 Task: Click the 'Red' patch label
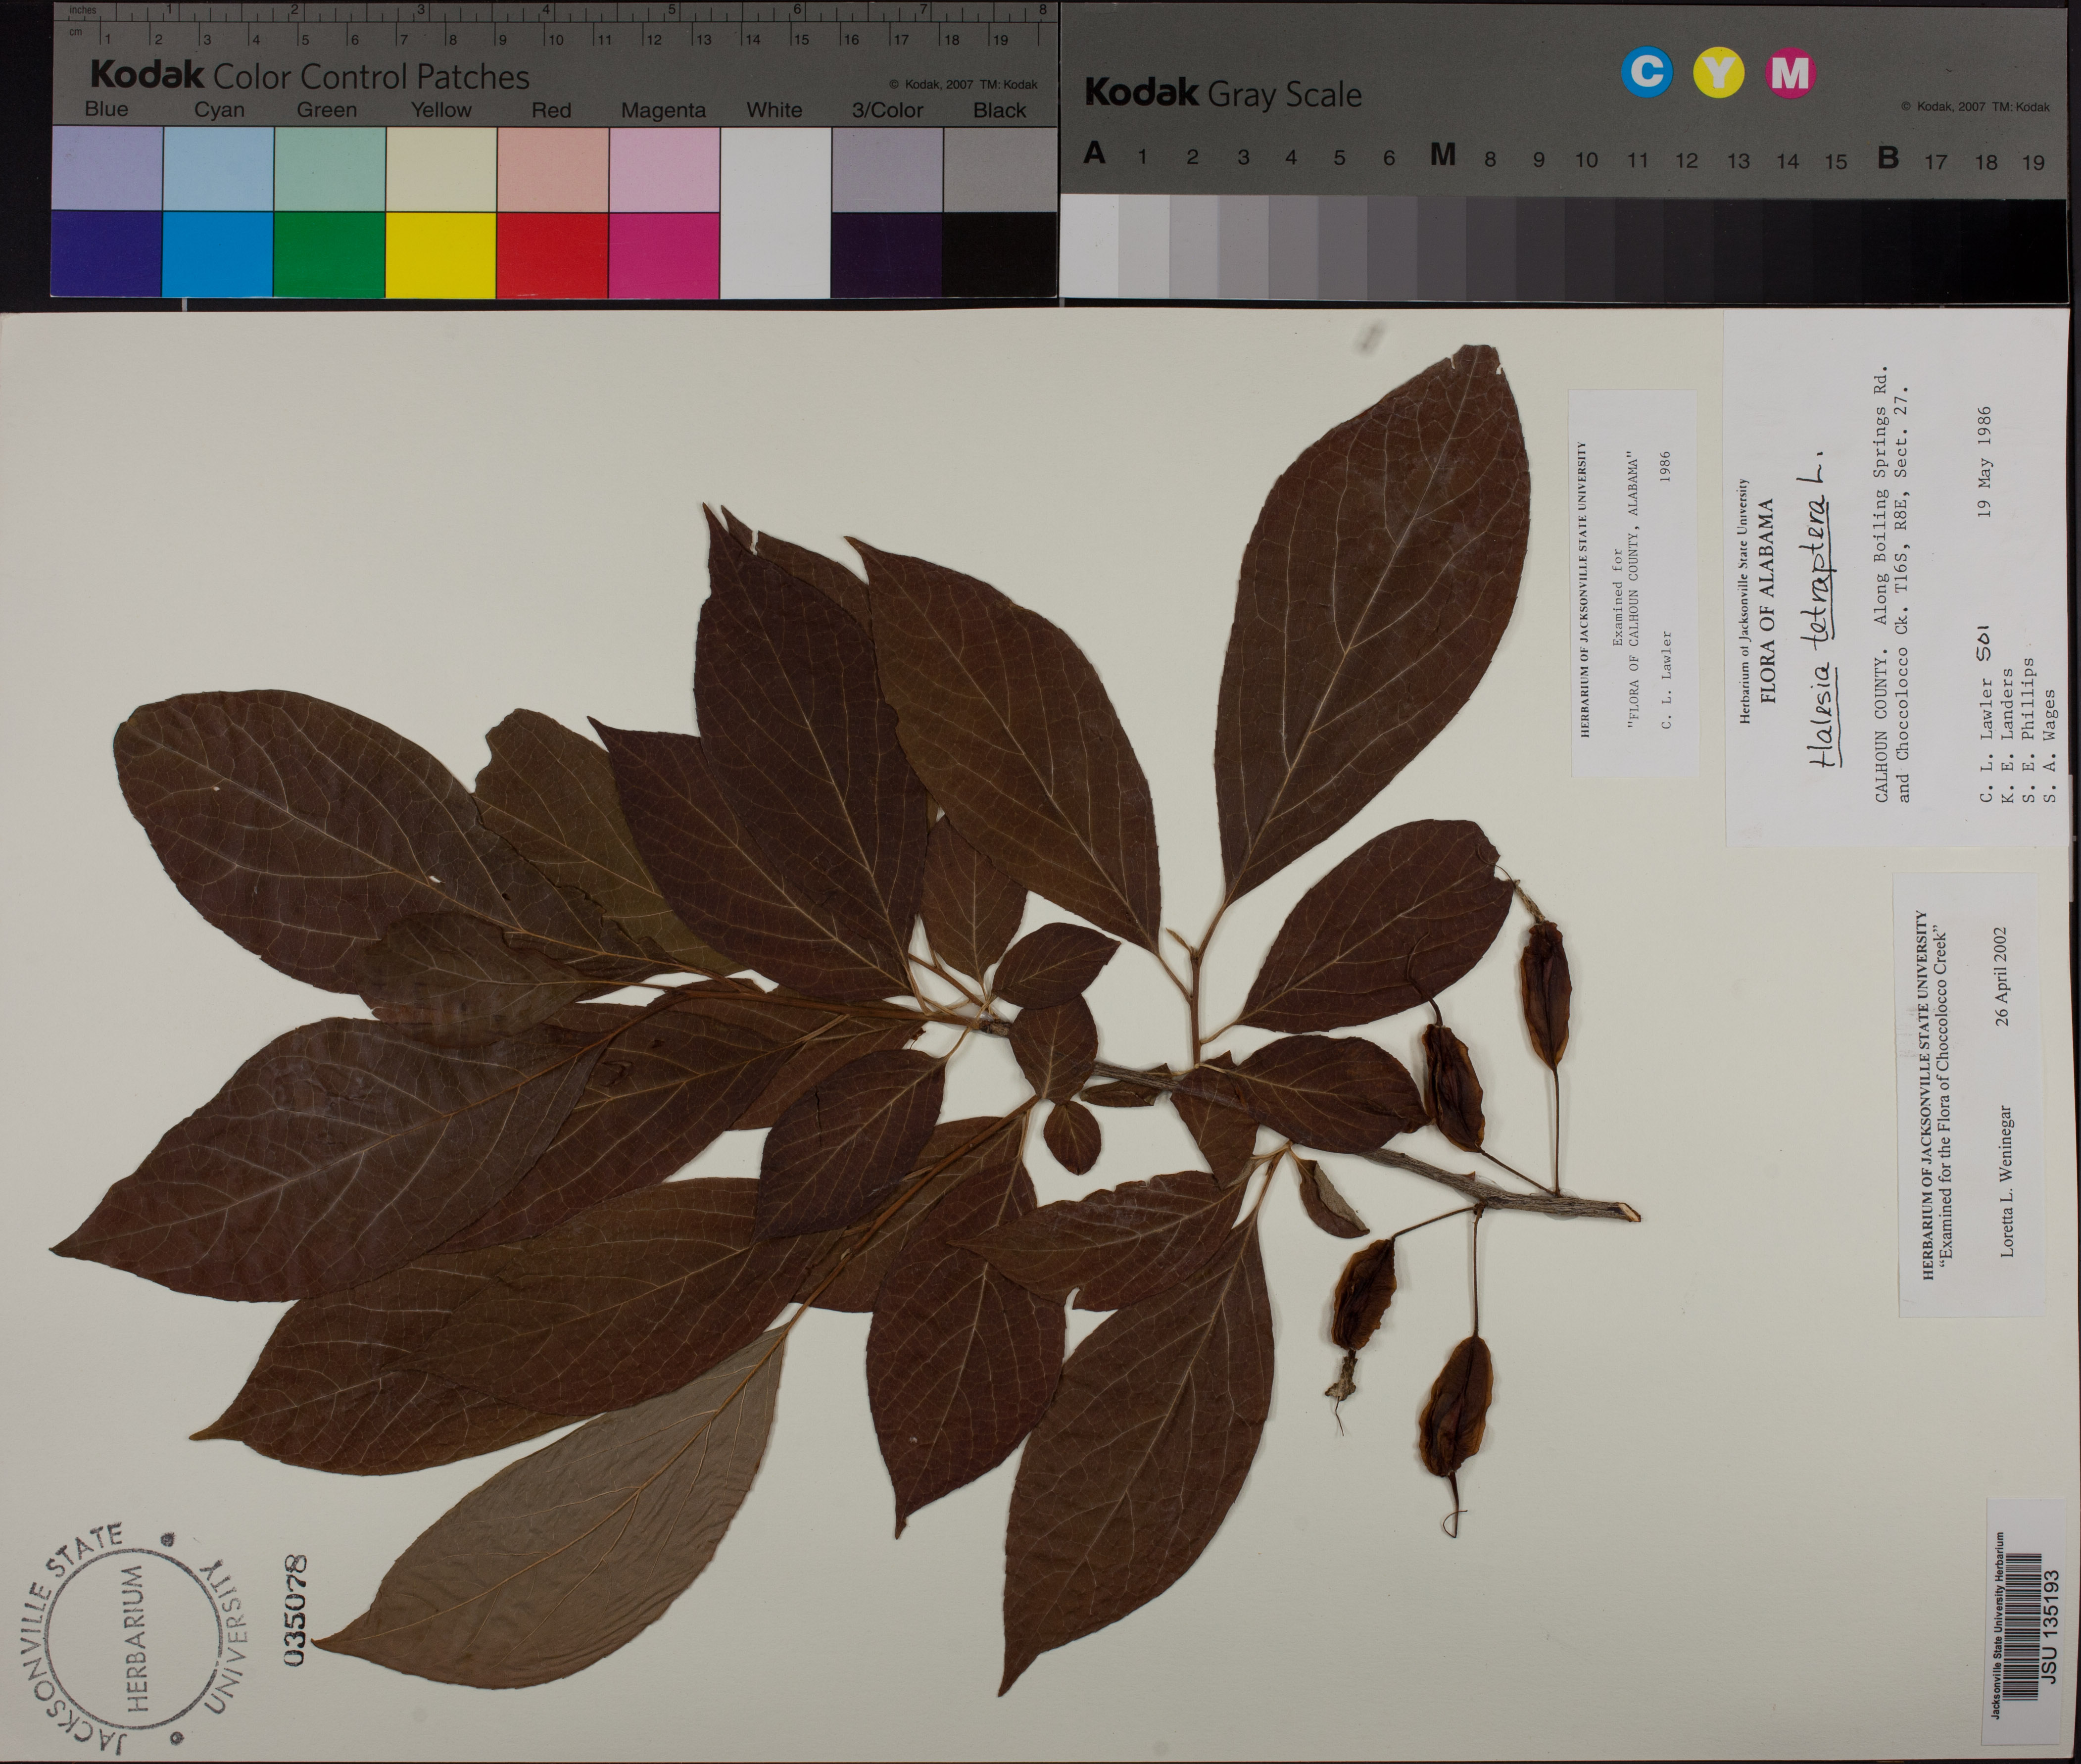tap(551, 110)
